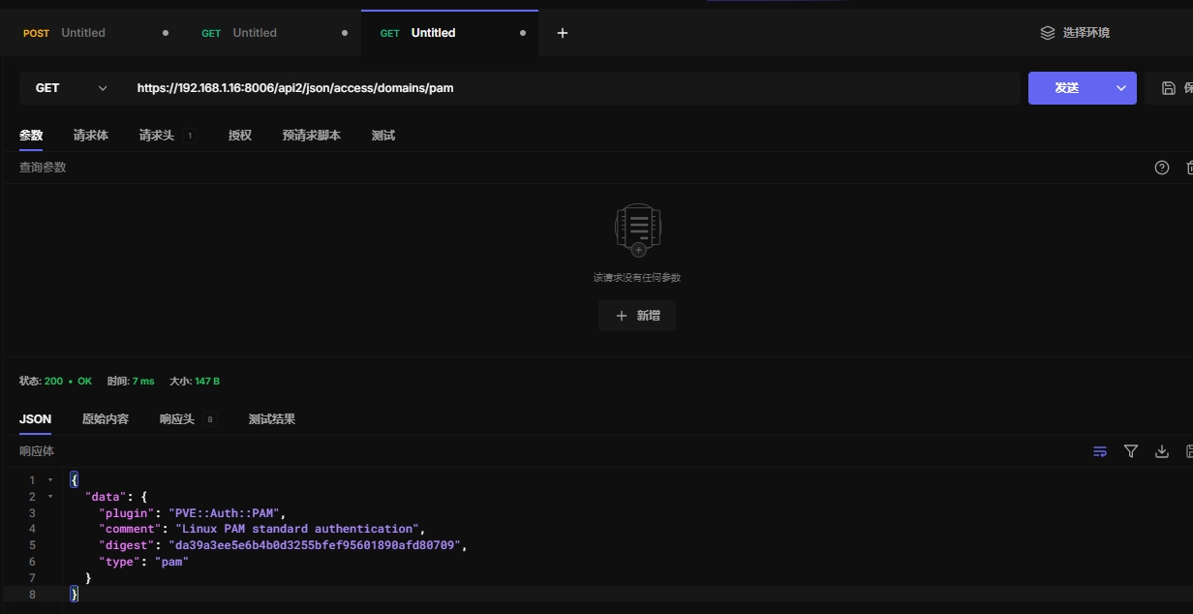The height and width of the screenshot is (614, 1193).
Task: Switch to the 请求体 tab
Action: click(91, 136)
